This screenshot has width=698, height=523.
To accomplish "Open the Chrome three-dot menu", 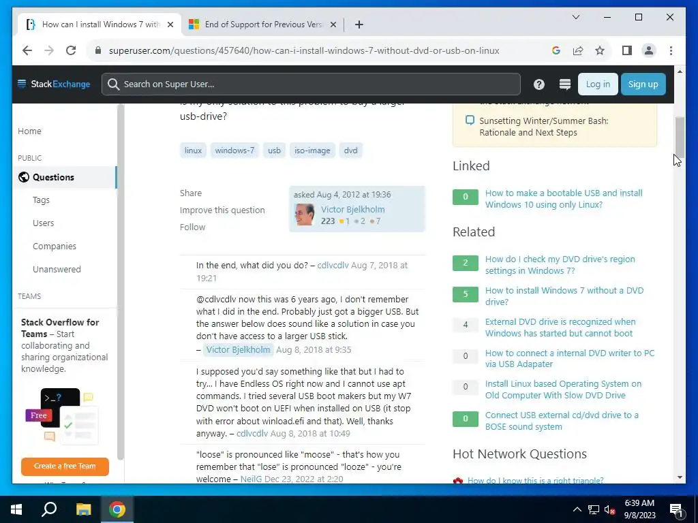I will point(671,50).
